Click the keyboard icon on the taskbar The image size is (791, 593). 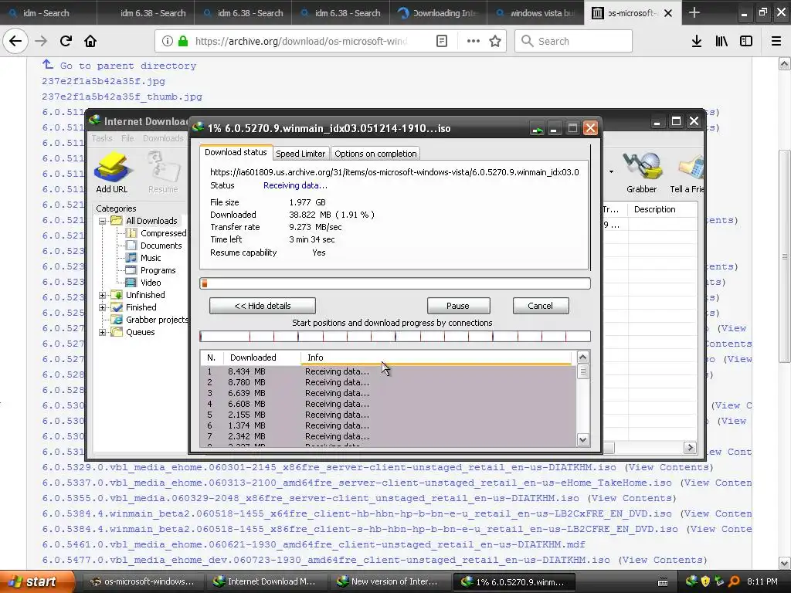[x=663, y=582]
